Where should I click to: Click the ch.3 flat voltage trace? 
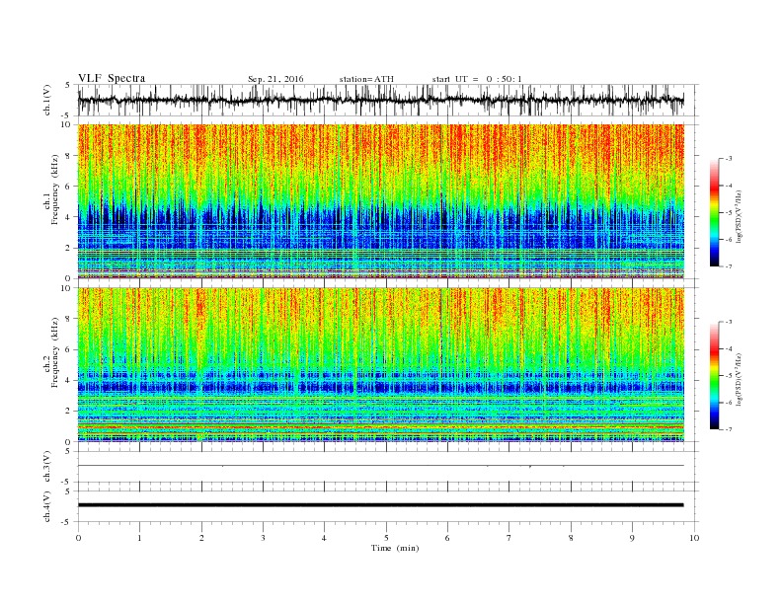tap(380, 466)
